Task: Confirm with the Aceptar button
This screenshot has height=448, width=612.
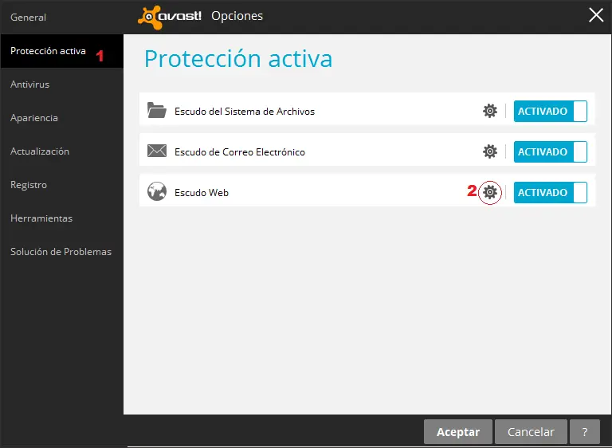Action: pos(458,432)
